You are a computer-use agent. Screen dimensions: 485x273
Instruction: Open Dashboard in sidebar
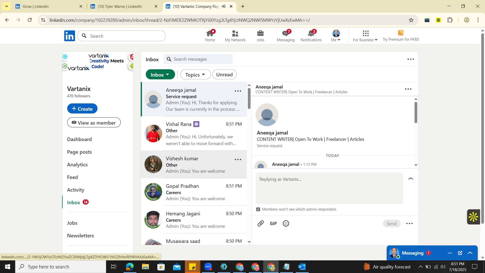[x=80, y=139]
